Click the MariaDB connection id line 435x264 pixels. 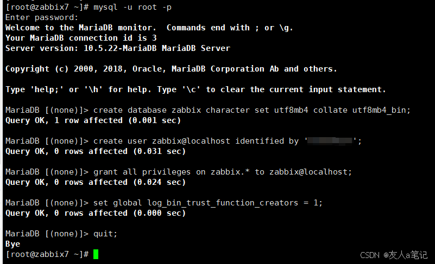tap(81, 38)
